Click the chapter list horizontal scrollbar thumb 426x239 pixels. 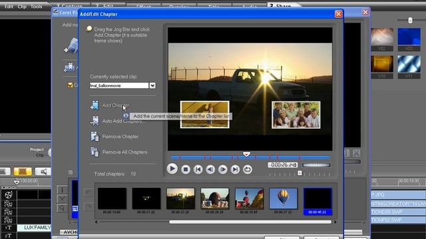(250, 222)
